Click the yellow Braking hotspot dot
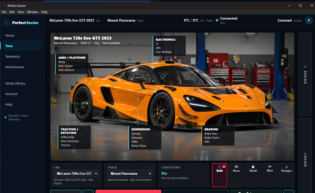The height and width of the screenshot is (193, 315). [x=177, y=117]
